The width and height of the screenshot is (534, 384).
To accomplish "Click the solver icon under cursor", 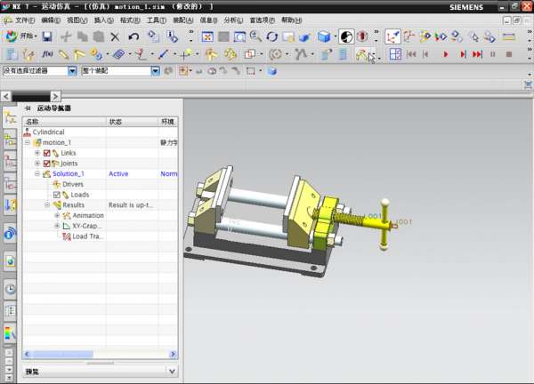I will click(362, 54).
